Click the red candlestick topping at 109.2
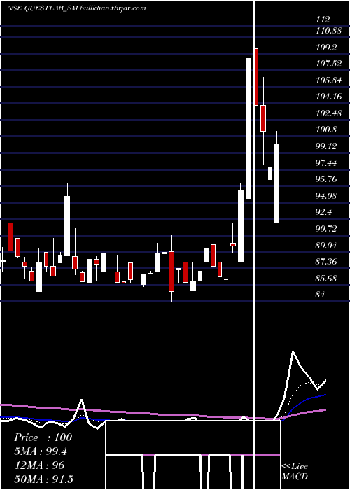The image size is (350, 490). (x=257, y=77)
